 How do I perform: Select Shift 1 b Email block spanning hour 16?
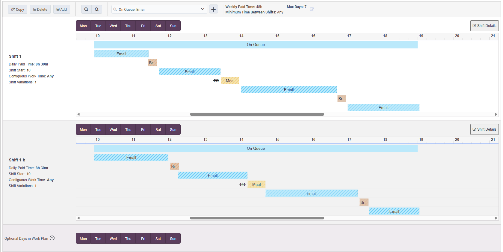click(312, 193)
